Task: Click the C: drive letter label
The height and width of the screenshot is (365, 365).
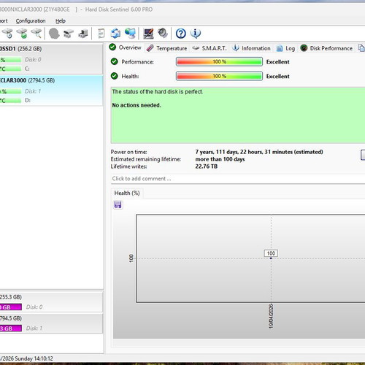Action: click(x=27, y=69)
